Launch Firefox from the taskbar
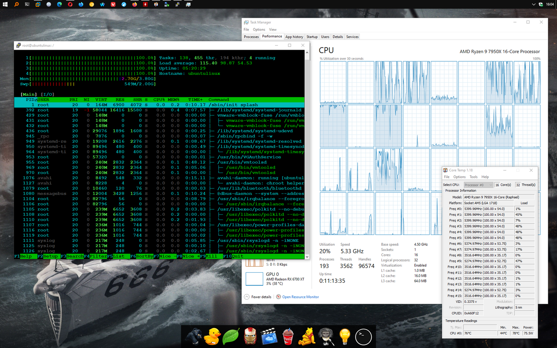Viewport: 557px width, 348px height. point(134,4)
